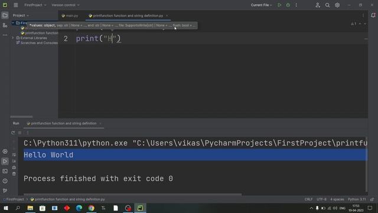The image size is (378, 213).
Task: Collapse the FirstProject root folder chevron
Action: coord(13,23)
